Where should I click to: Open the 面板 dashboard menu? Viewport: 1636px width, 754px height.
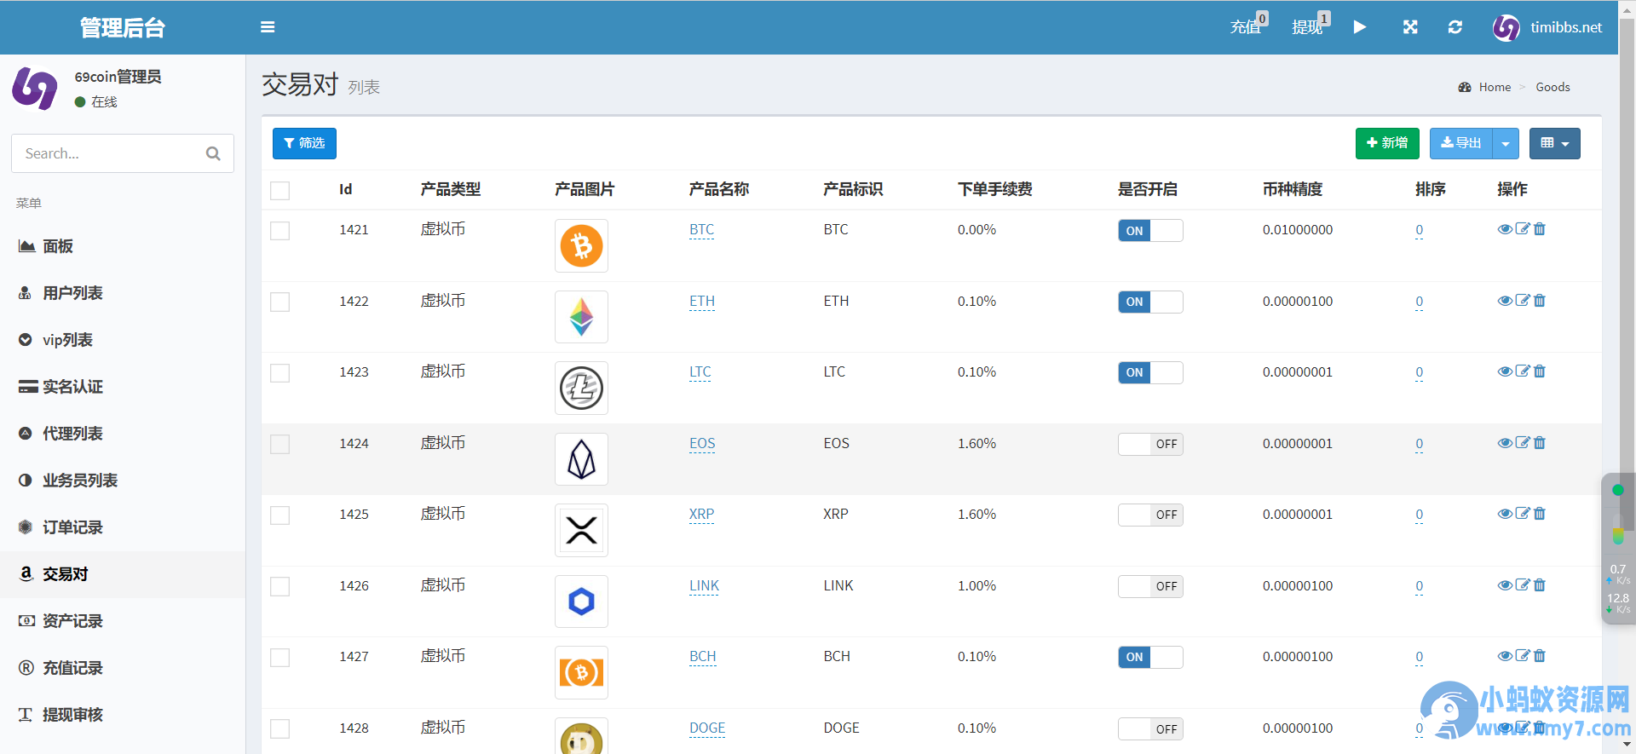(123, 246)
